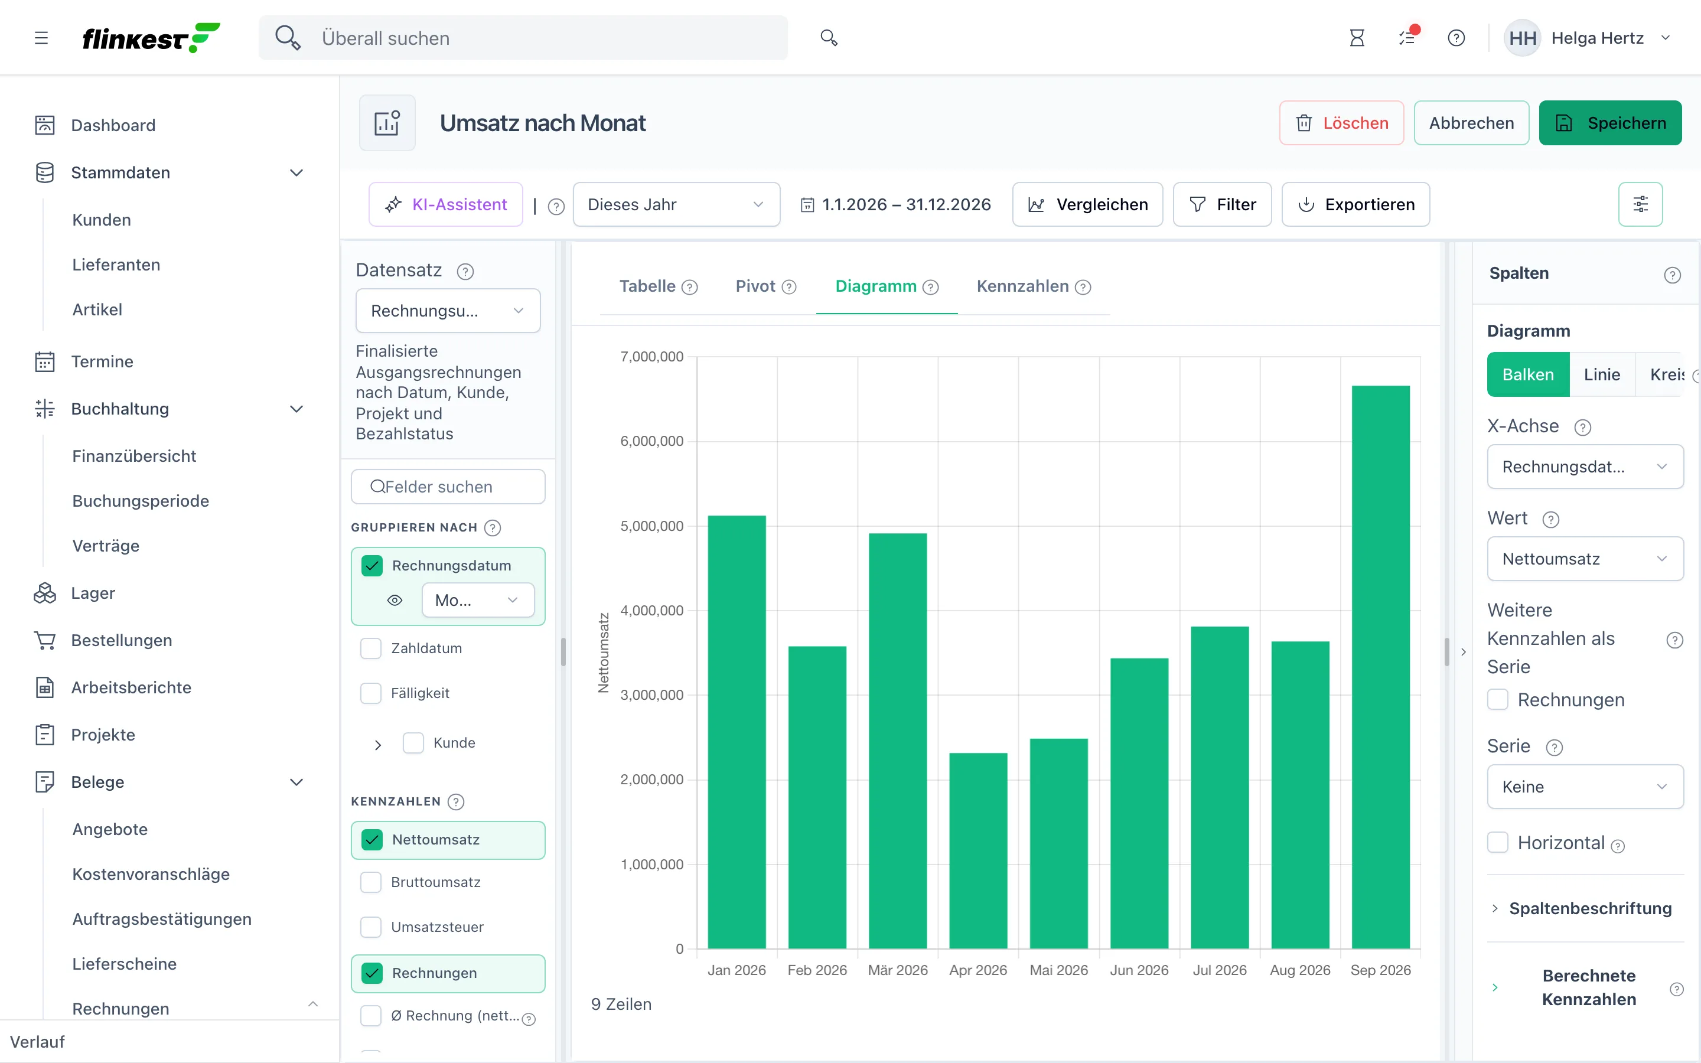Open the hourglass timer icon
The width and height of the screenshot is (1701, 1063).
point(1357,38)
